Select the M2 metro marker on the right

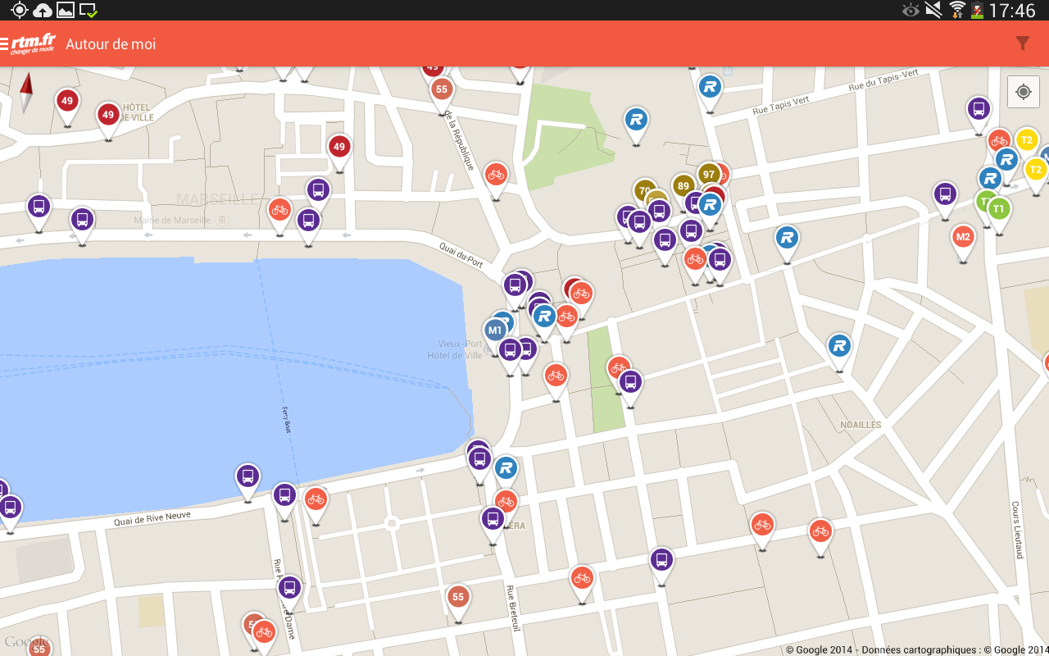[961, 238]
